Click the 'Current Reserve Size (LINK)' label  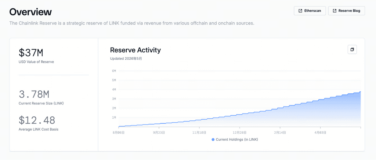pos(41,103)
